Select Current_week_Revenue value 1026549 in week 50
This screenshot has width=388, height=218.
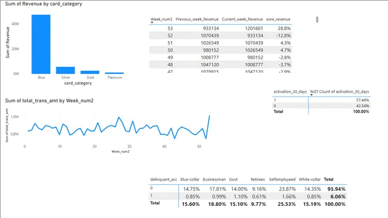[x=254, y=50]
